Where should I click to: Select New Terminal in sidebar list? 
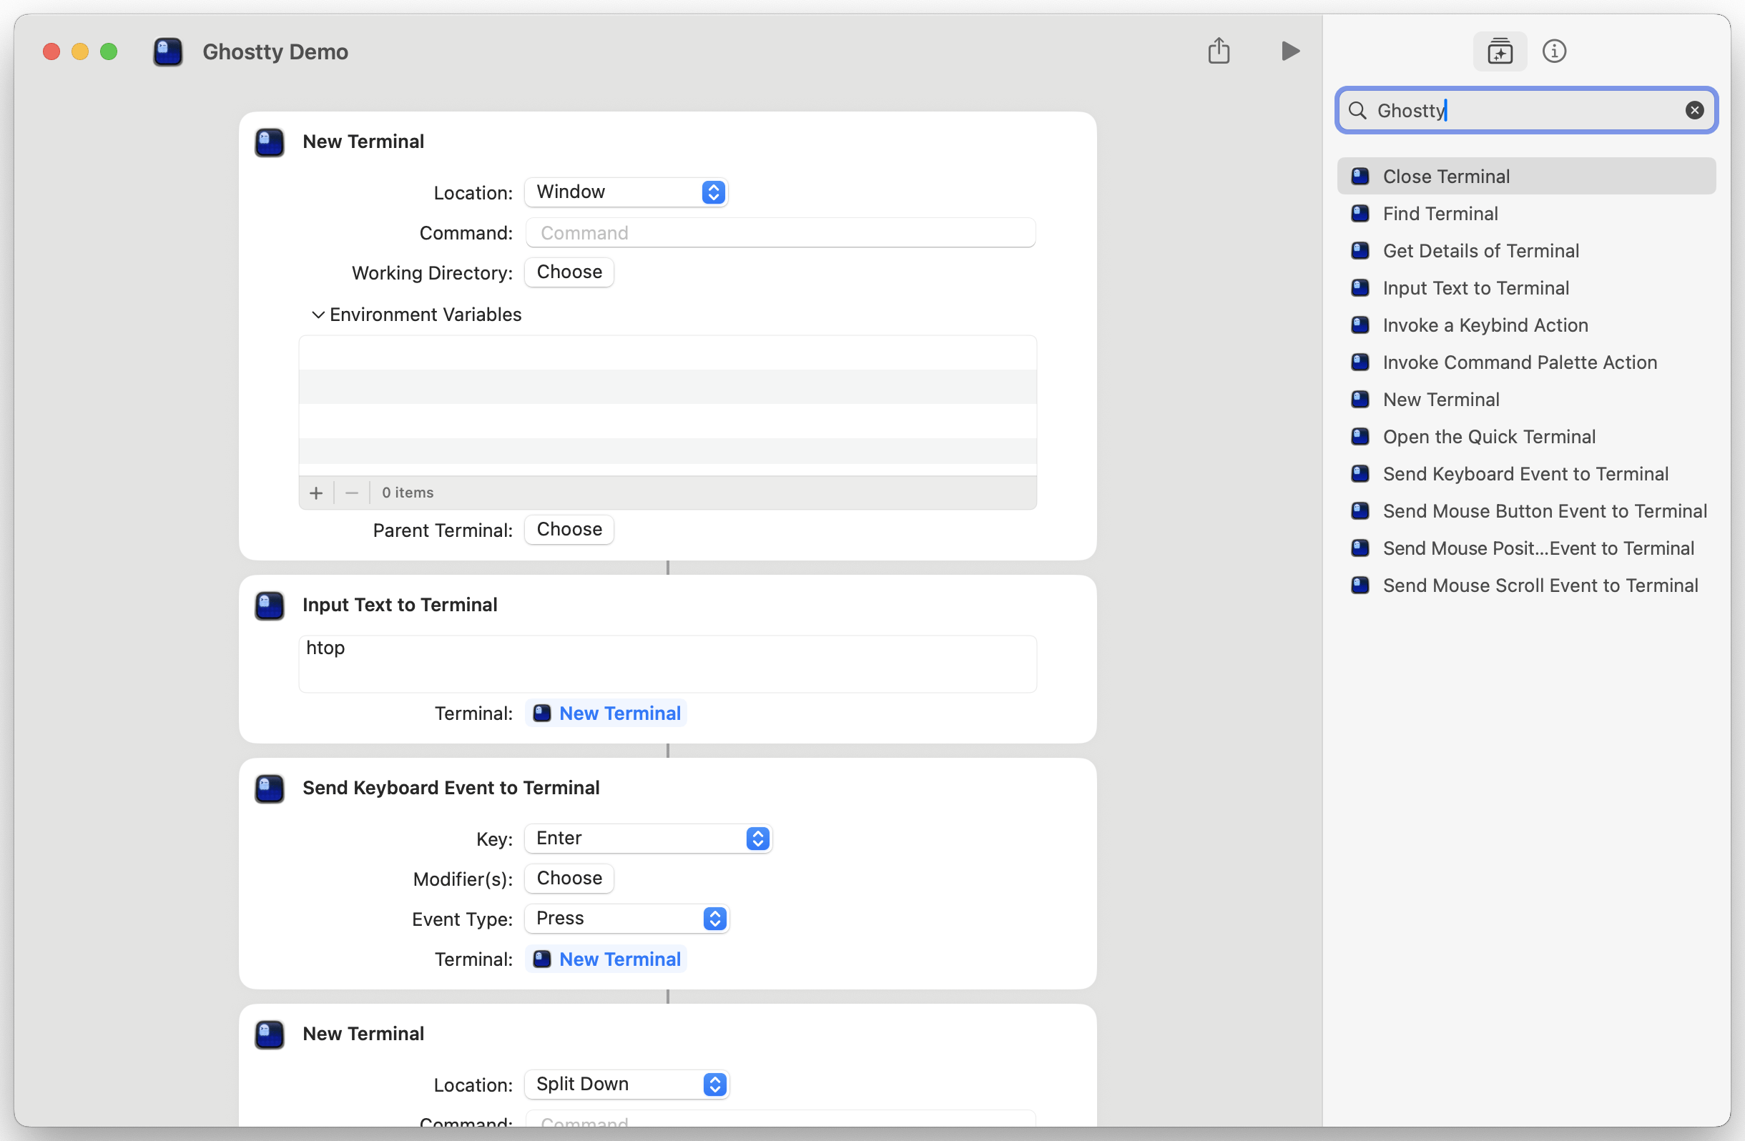1525,400
